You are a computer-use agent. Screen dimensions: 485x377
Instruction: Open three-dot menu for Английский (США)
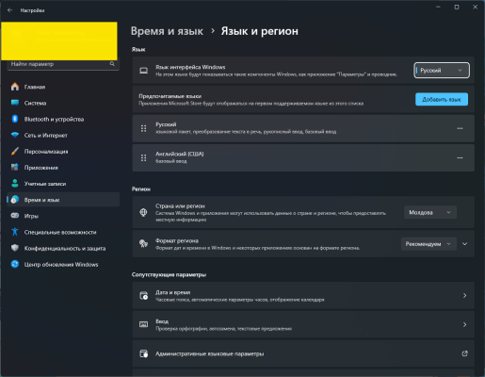tap(460, 157)
